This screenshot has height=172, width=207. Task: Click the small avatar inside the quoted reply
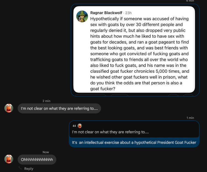[x=80, y=126]
